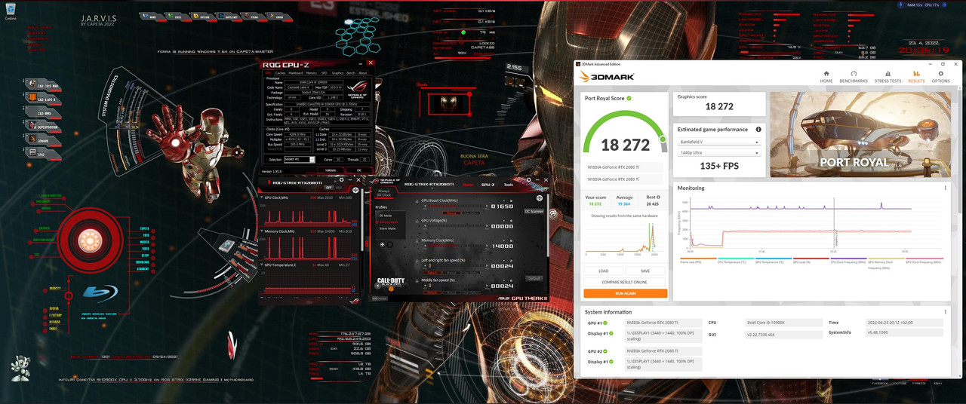Open System information three-dot menu

coord(945,311)
